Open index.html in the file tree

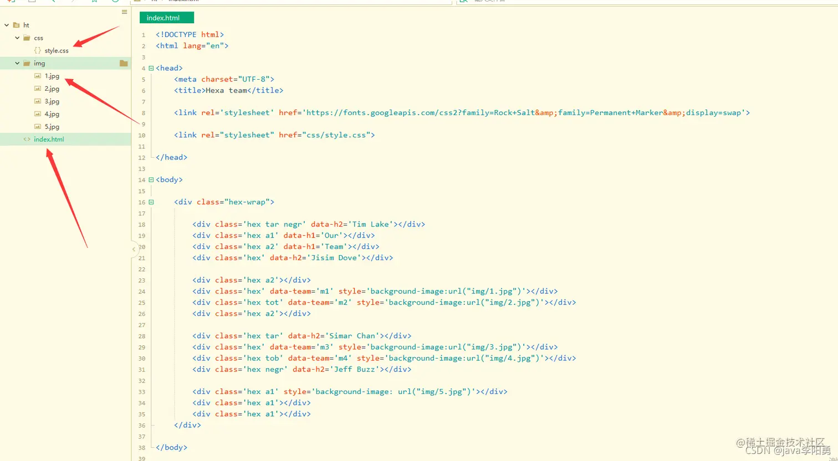coord(49,139)
